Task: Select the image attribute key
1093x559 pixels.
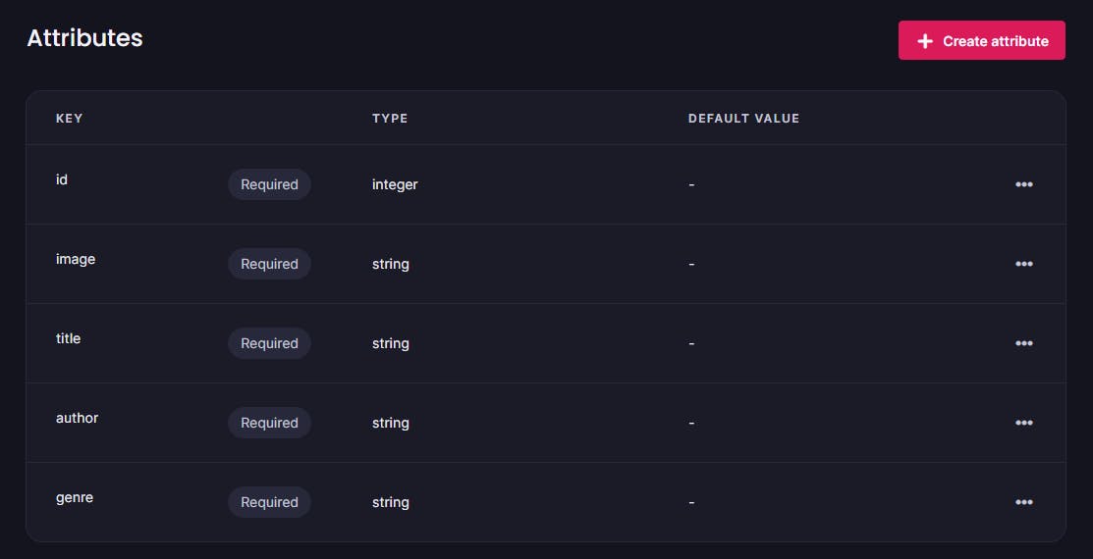Action: [x=76, y=260]
